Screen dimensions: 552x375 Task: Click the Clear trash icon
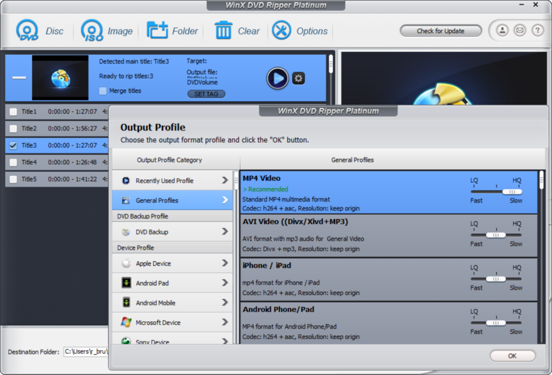pyautogui.click(x=223, y=31)
